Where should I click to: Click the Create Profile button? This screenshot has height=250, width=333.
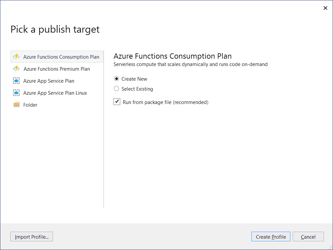click(x=271, y=237)
